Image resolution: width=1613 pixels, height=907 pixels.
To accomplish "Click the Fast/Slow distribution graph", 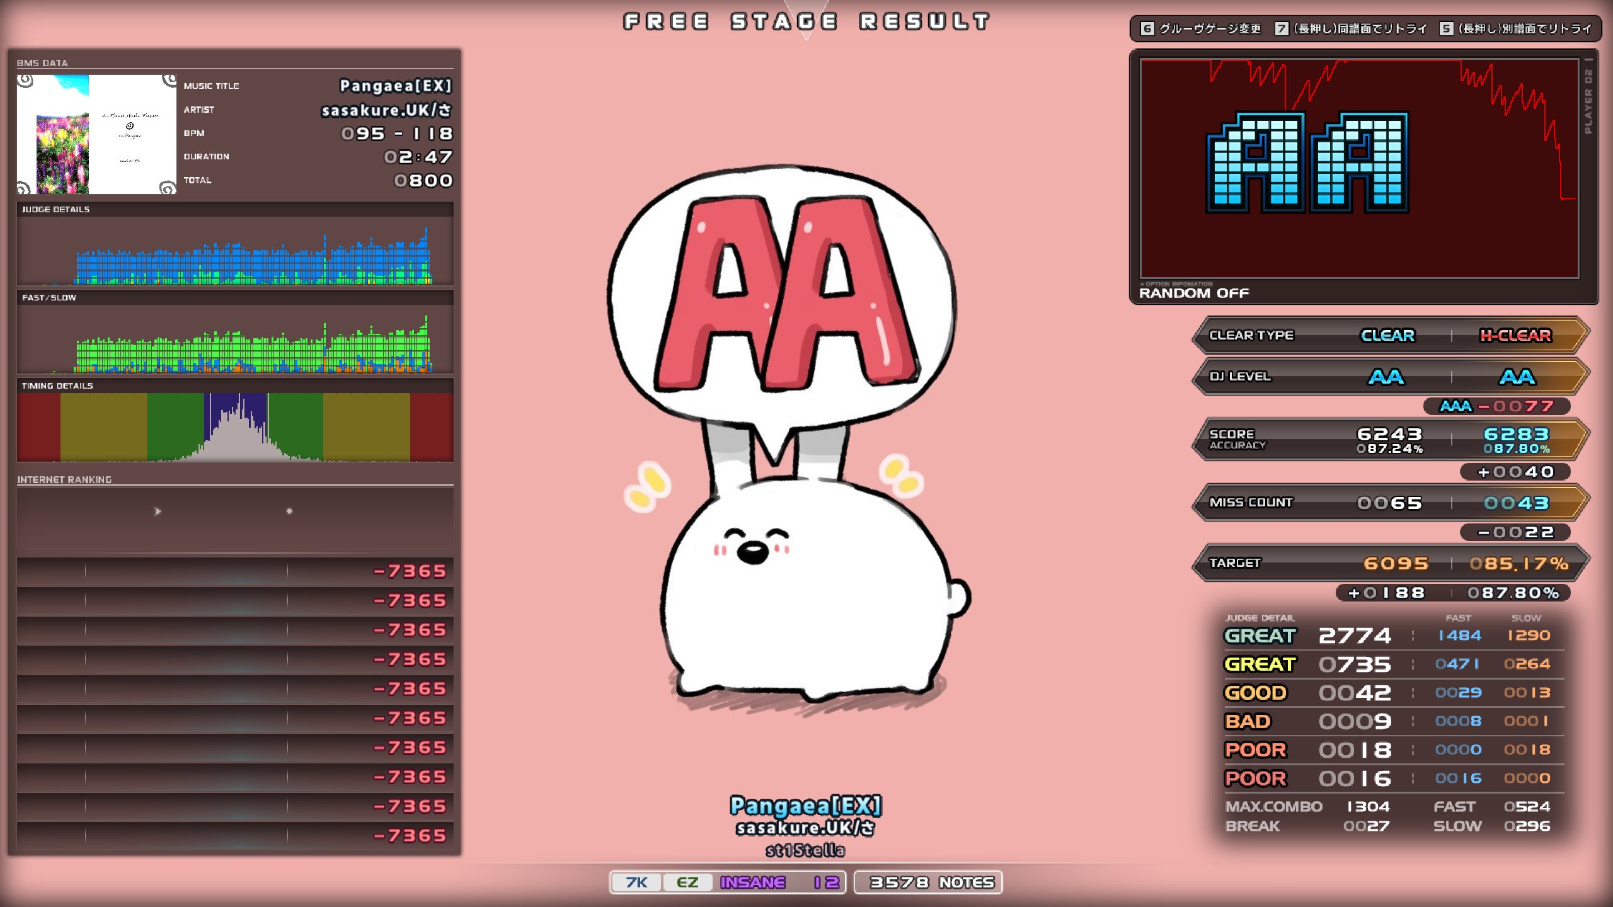I will [x=235, y=340].
